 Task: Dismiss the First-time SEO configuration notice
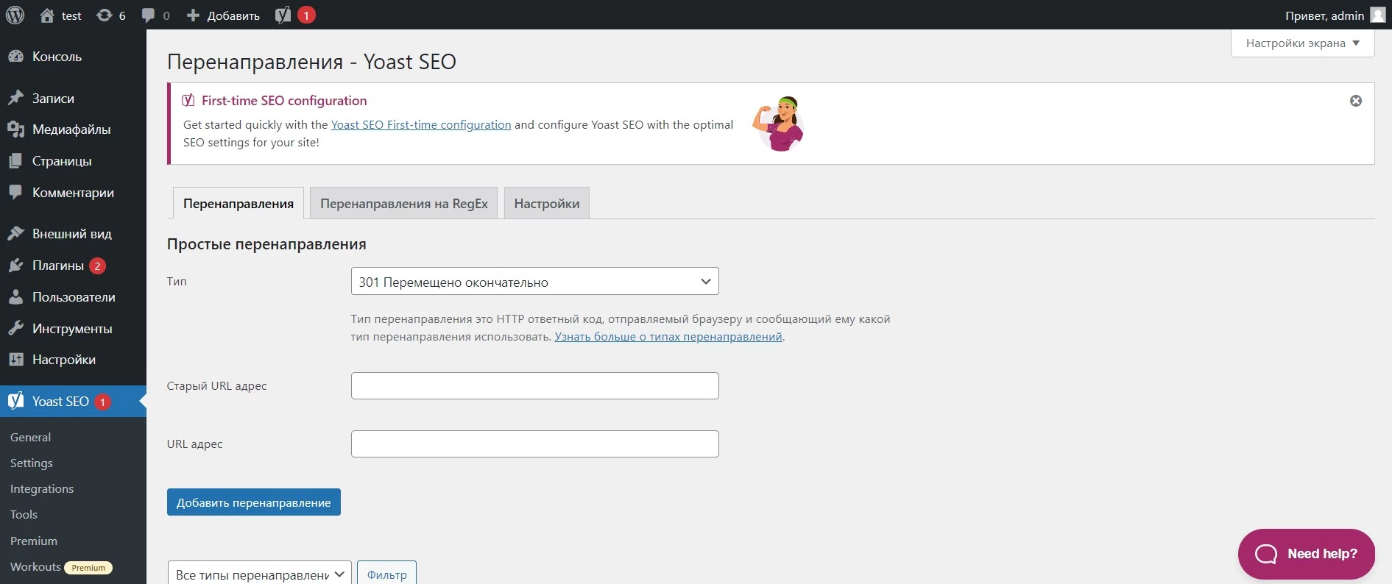(1356, 101)
